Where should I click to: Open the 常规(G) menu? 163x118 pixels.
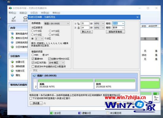tap(12, 13)
